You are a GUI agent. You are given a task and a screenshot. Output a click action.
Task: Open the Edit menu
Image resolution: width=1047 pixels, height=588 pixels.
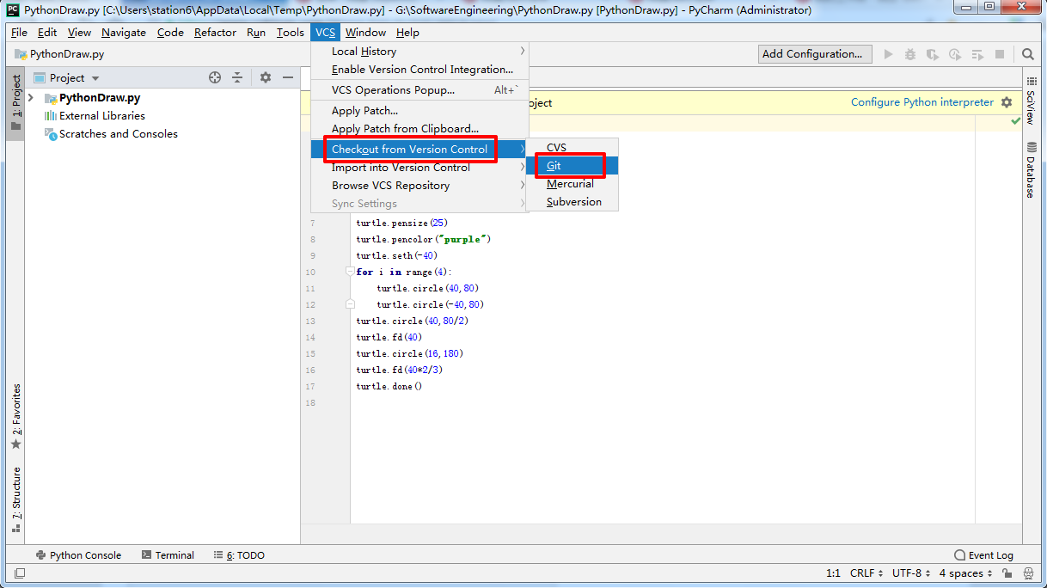(x=47, y=33)
